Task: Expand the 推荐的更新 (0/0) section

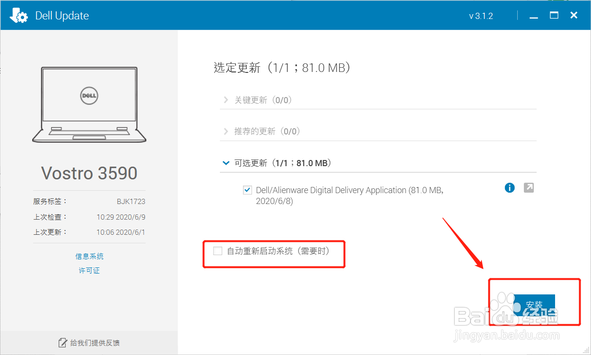Action: 226,132
